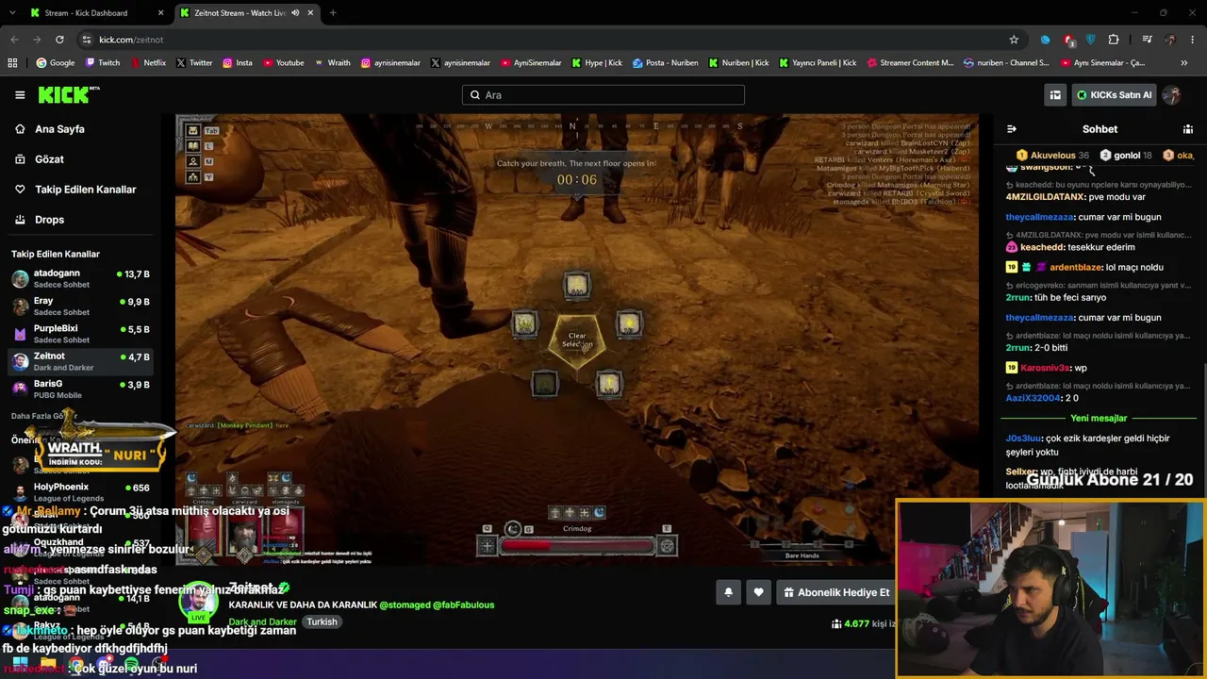Select chat username AaziX32004

pyautogui.click(x=1033, y=398)
